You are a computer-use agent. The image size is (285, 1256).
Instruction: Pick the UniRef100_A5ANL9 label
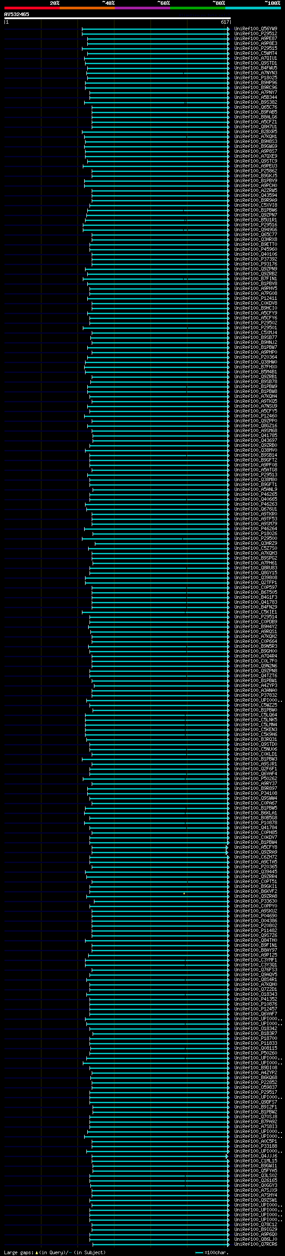(x=256, y=490)
